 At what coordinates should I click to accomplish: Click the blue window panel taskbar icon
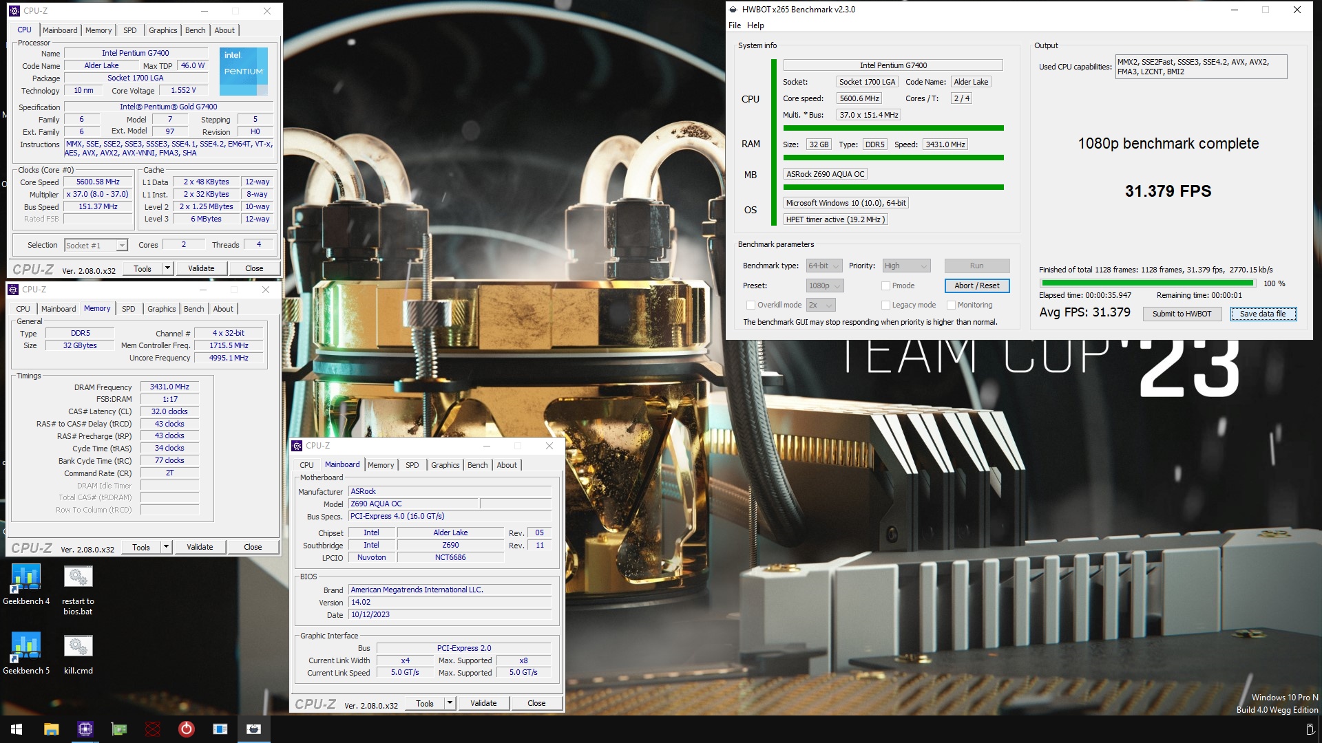tap(220, 729)
